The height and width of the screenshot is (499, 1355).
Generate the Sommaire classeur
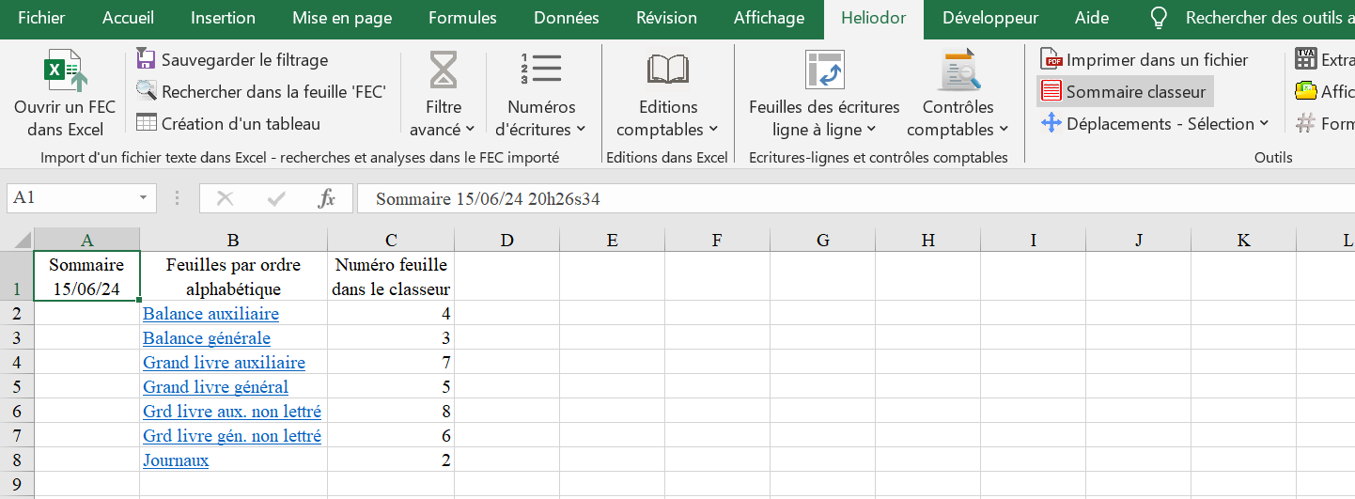[1125, 91]
